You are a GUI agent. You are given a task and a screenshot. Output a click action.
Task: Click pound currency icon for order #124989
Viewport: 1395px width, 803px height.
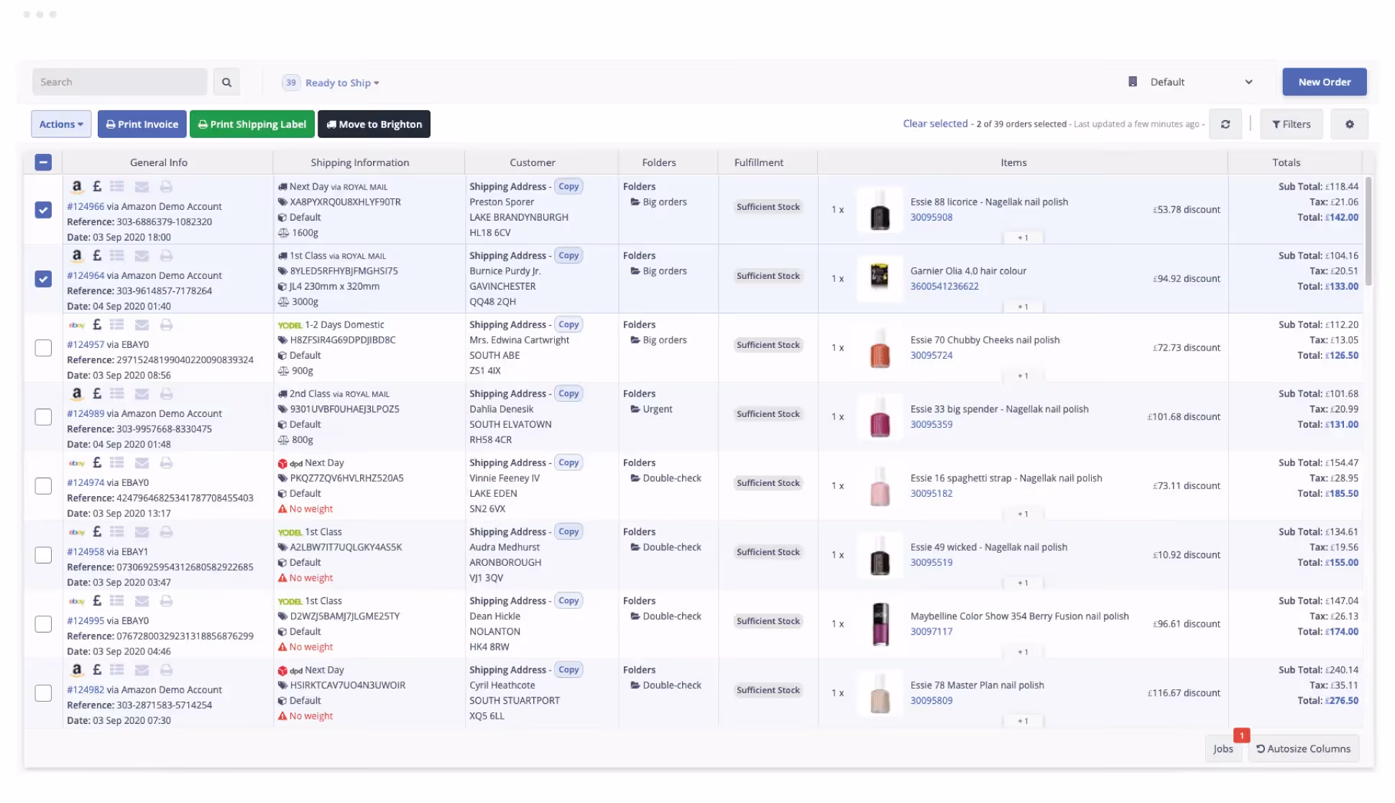click(97, 394)
